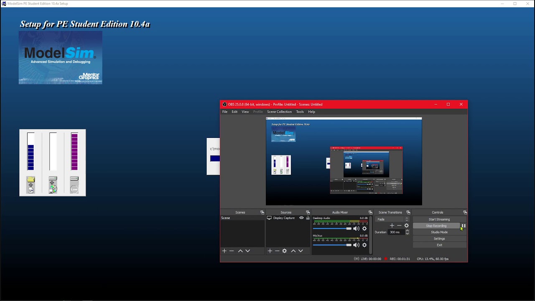535x301 pixels.
Task: Click Stop Recording button
Action: (436, 226)
